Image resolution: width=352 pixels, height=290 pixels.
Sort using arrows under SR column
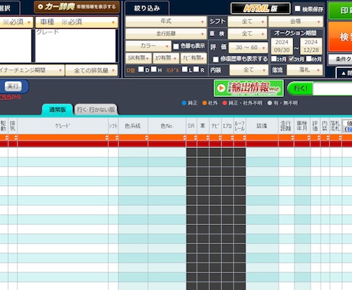point(195,137)
